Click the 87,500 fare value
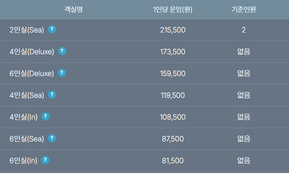Screen dimensions: 289x173 pos(173,139)
